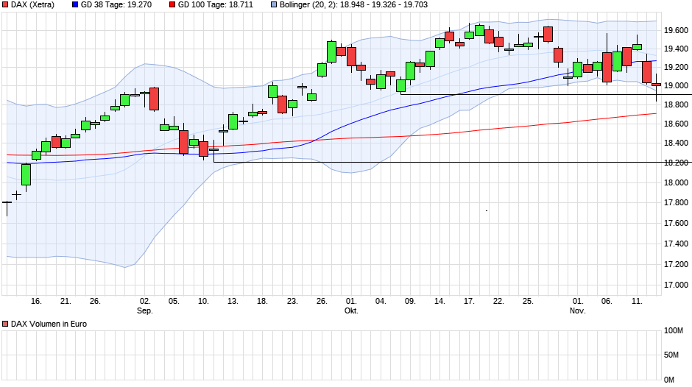Click the 'Okt.' month label
692x387 pixels.
pos(351,310)
